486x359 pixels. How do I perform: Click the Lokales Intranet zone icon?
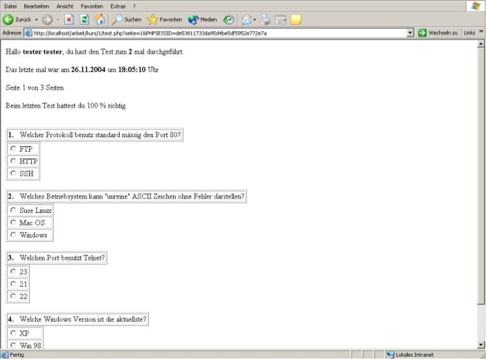[x=390, y=355]
